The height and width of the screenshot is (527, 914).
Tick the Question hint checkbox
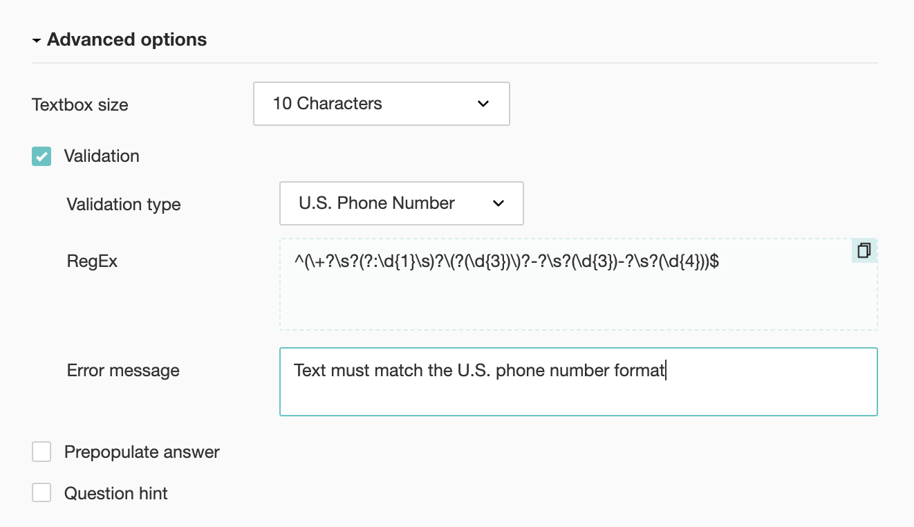coord(41,493)
